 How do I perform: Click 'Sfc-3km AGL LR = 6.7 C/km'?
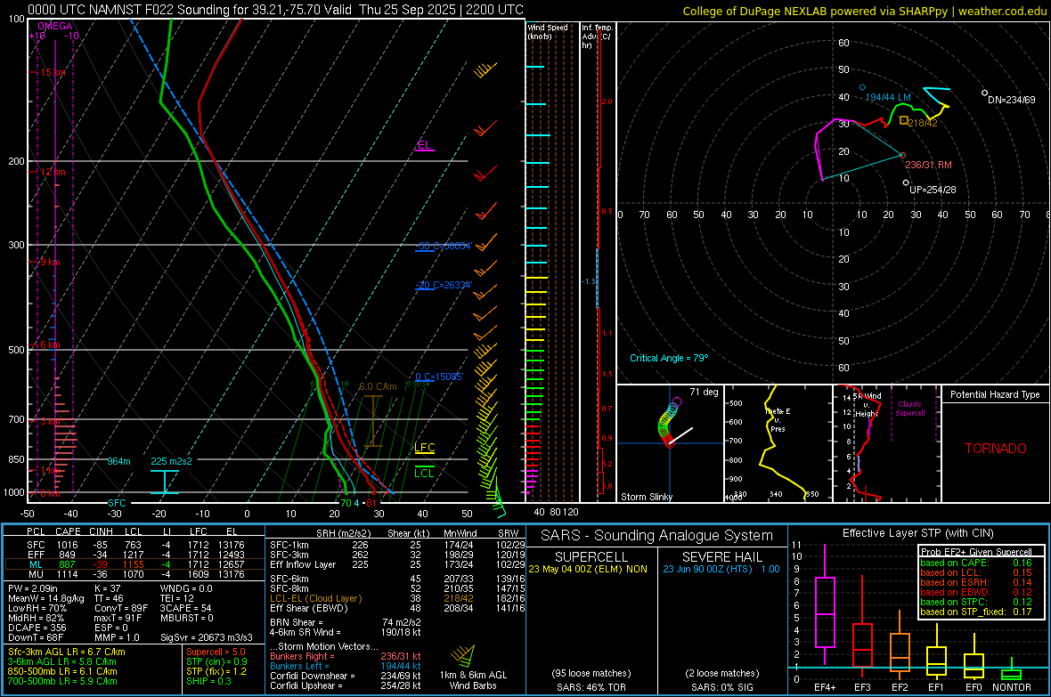point(67,652)
